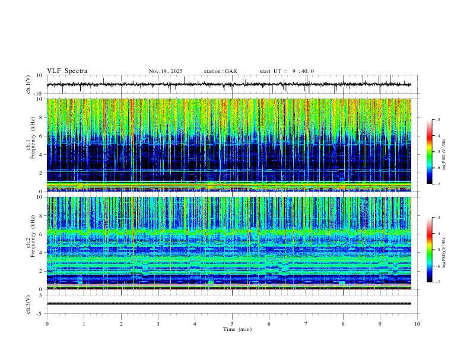Click the ch.1 colorbar log(PSD) unit label
Image resolution: width=470 pixels, height=363 pixels.
coord(445,155)
